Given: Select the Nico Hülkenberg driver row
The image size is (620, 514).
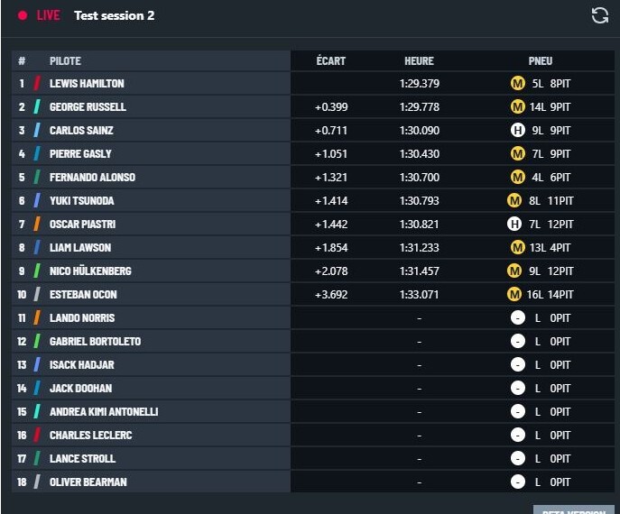Looking at the screenshot, I should pyautogui.click(x=313, y=271).
